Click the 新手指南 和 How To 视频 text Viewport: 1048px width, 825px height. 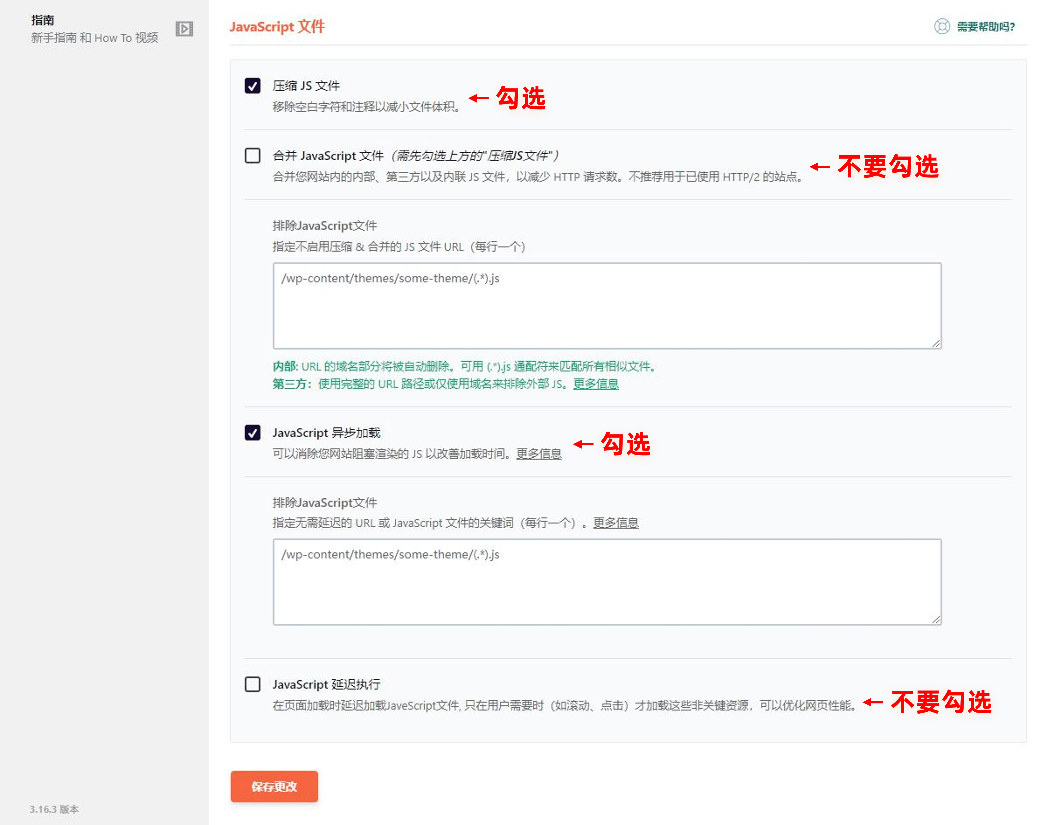tap(95, 38)
